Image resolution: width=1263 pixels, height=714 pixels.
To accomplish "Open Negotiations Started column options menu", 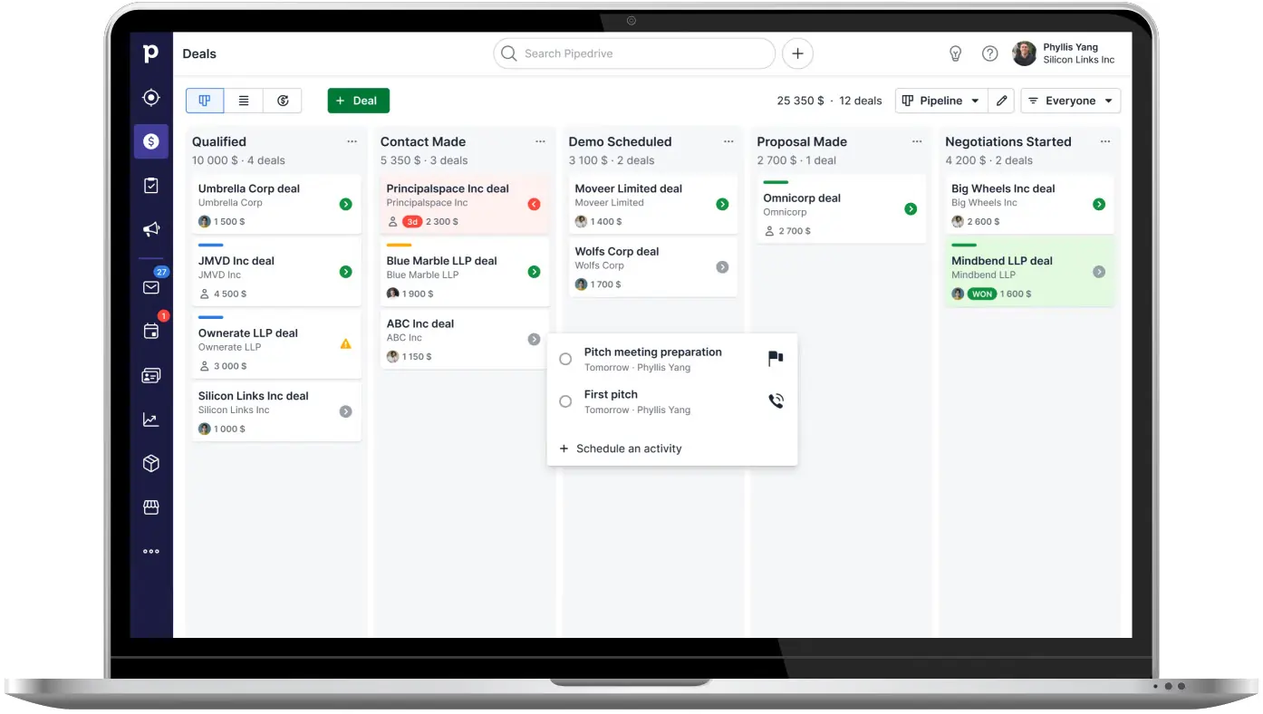I will click(x=1105, y=141).
